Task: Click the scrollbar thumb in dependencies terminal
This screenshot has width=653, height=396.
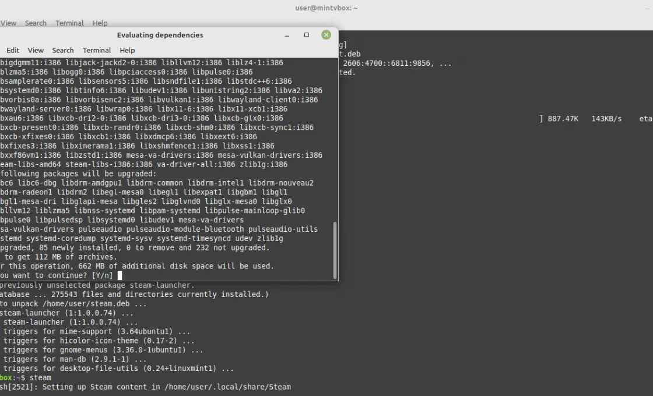Action: (x=335, y=250)
